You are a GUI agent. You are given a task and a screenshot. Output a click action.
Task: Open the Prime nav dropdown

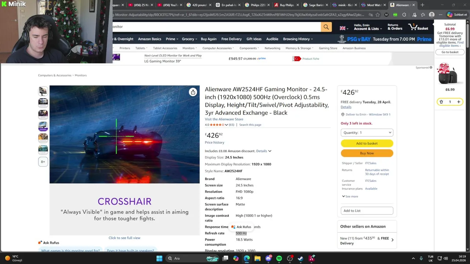click(x=172, y=39)
